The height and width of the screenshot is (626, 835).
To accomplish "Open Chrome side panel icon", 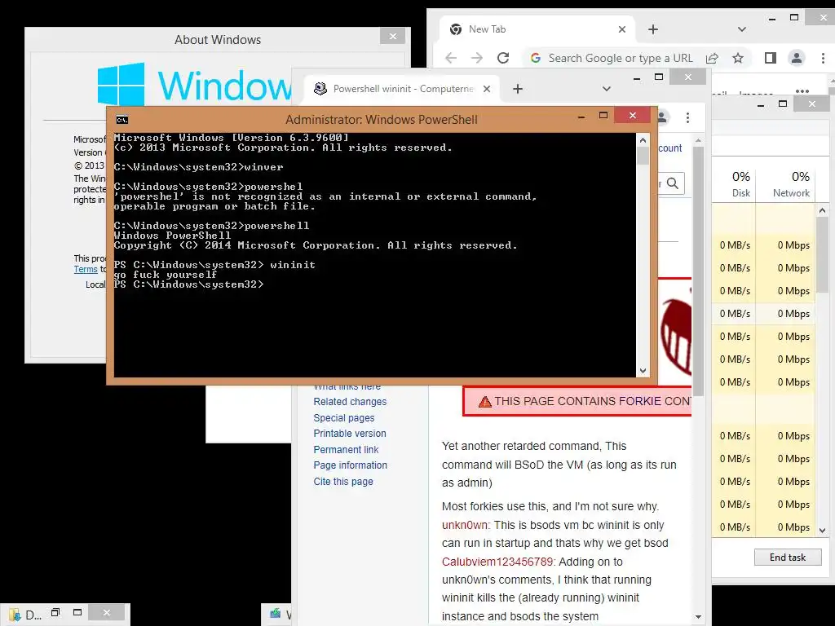I will pyautogui.click(x=770, y=58).
